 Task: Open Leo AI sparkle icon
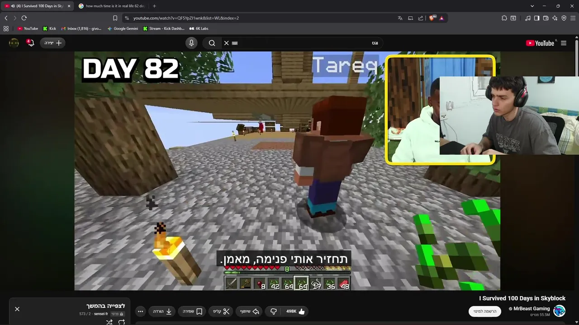(555, 18)
